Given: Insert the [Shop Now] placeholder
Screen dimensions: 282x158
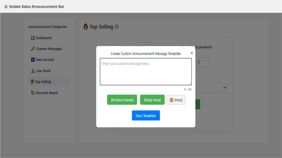Looking at the screenshot, I should pos(152,100).
